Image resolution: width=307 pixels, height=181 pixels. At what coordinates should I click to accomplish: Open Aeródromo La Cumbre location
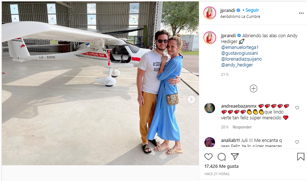point(240,16)
